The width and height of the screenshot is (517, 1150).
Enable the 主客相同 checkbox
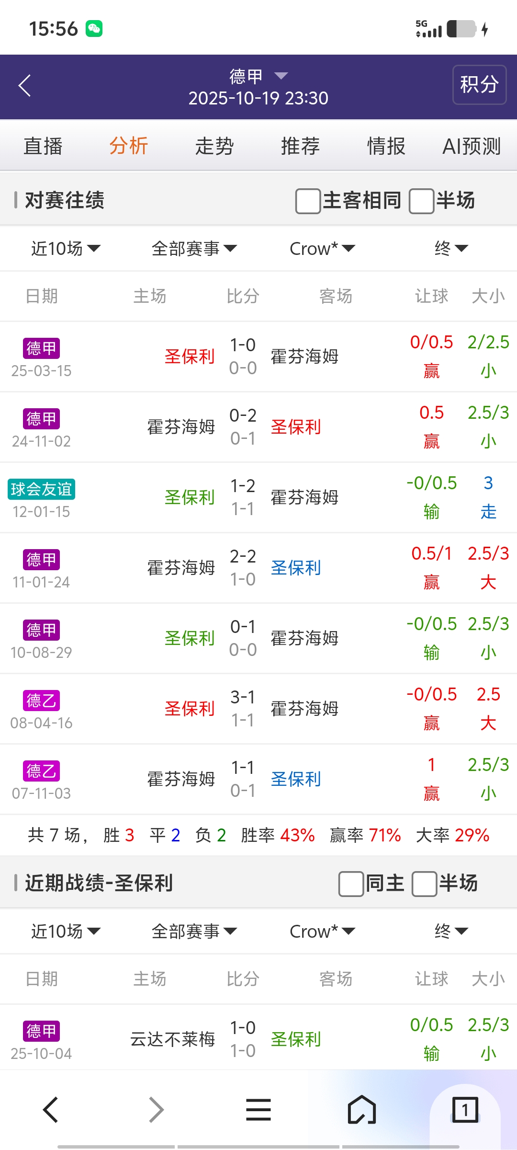point(308,201)
